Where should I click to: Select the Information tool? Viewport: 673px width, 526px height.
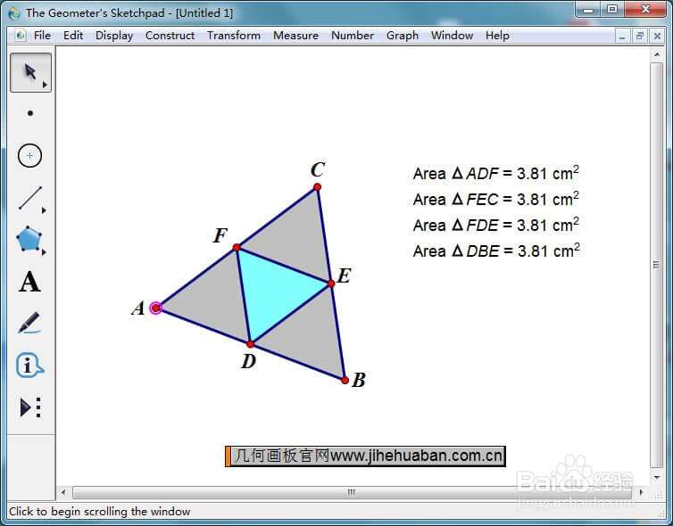coord(29,366)
